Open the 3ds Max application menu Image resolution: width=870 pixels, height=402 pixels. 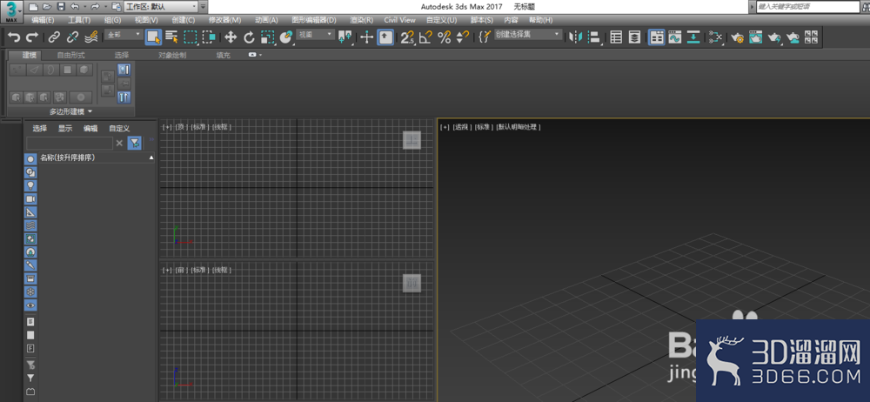tap(11, 11)
